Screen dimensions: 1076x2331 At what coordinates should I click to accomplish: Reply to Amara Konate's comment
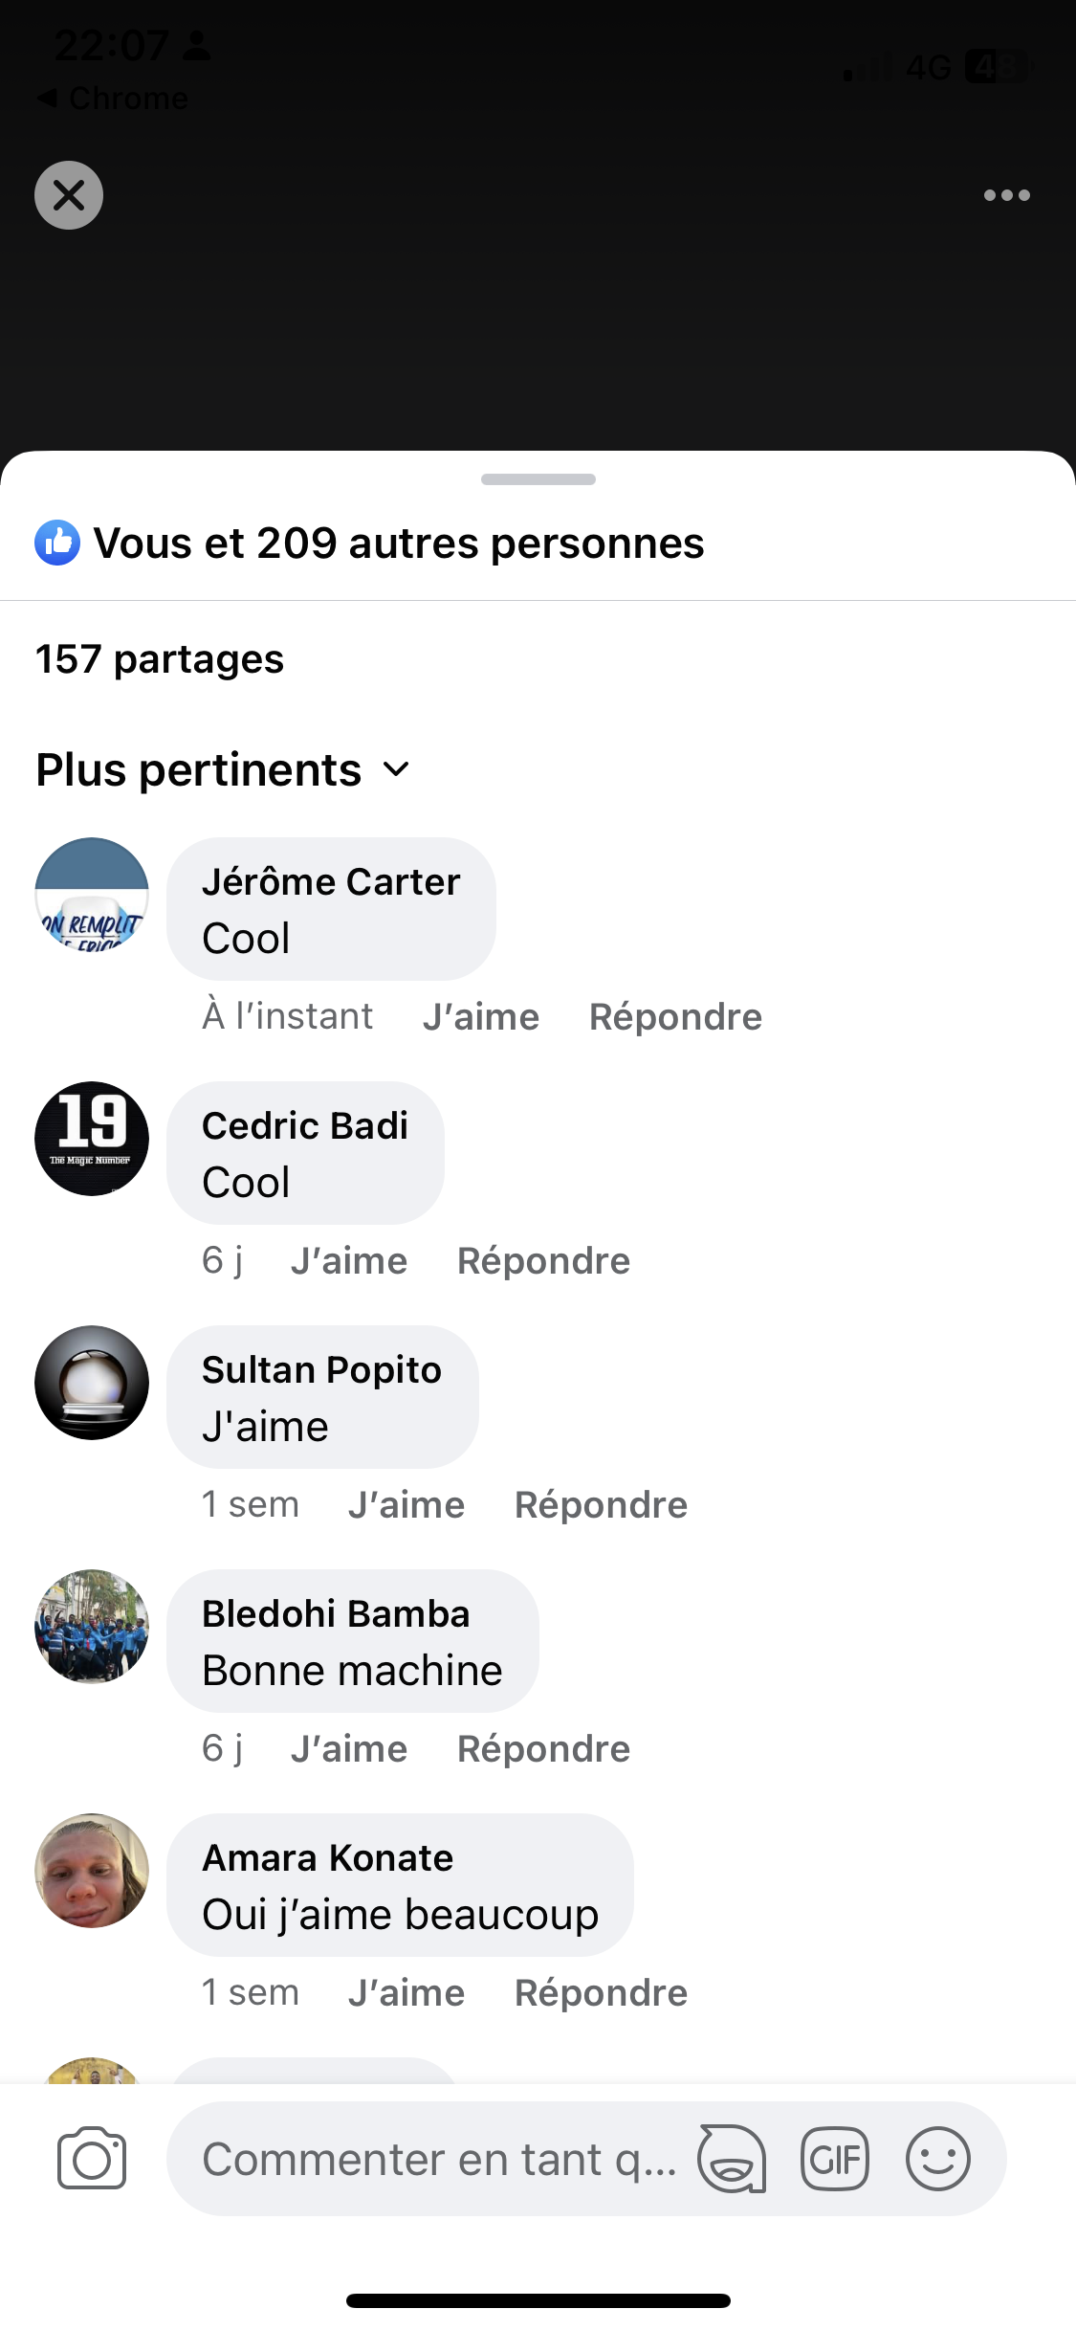(x=601, y=1992)
